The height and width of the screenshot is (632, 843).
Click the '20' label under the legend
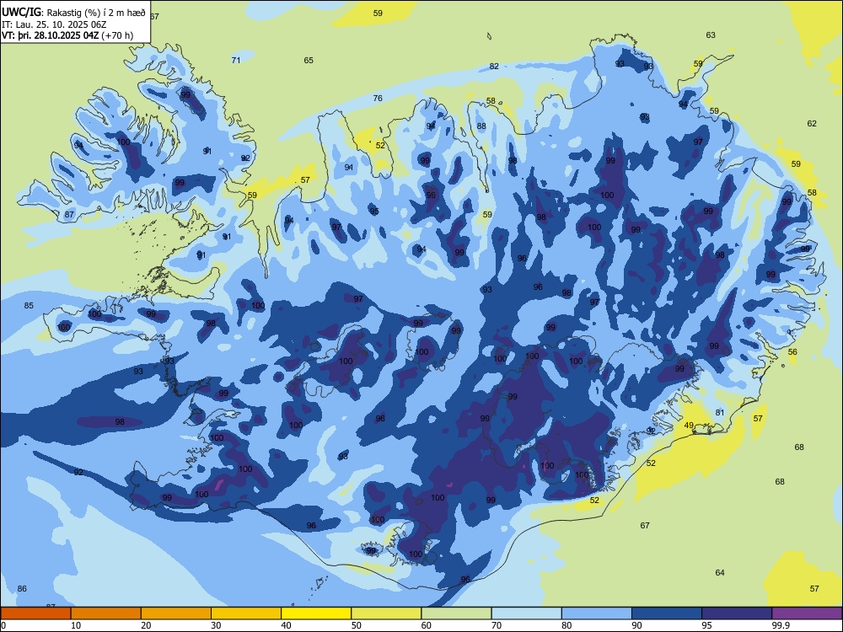coord(146,625)
